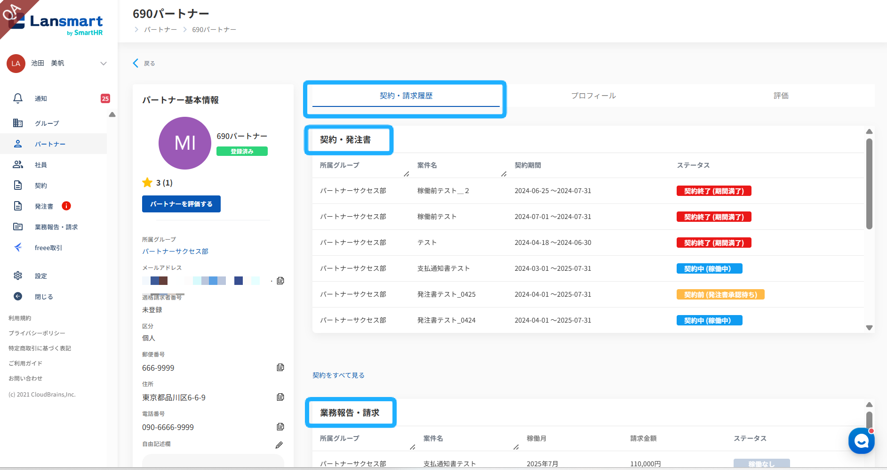This screenshot has height=470, width=887.
Task: Click the group building icon in sidebar
Action: point(18,123)
